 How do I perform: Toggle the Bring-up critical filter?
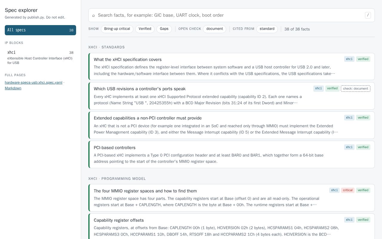point(117,29)
